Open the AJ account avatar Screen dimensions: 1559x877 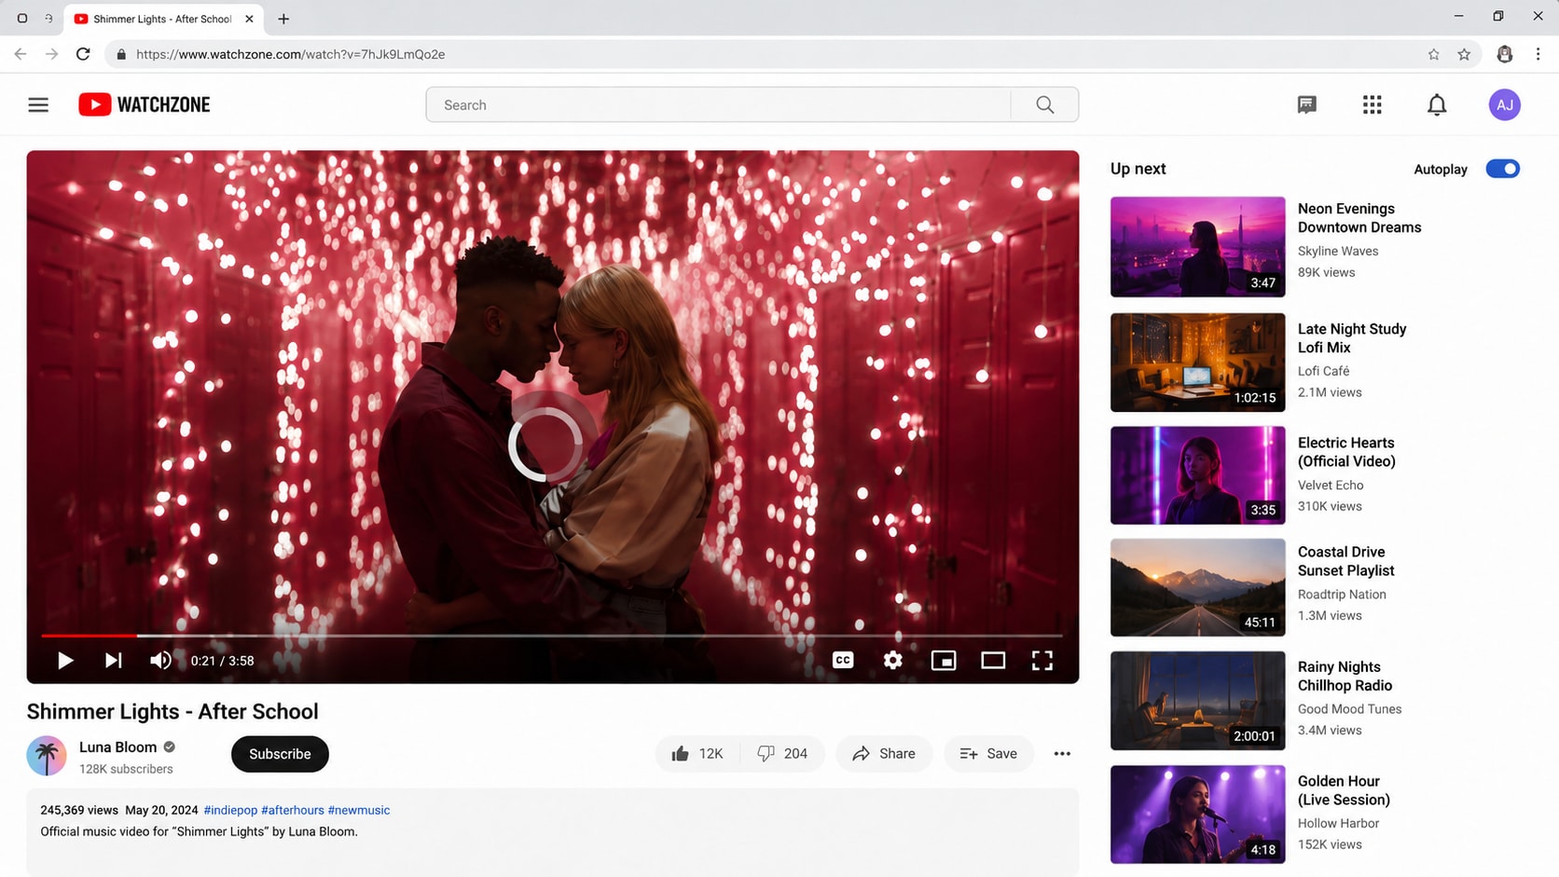tap(1504, 104)
